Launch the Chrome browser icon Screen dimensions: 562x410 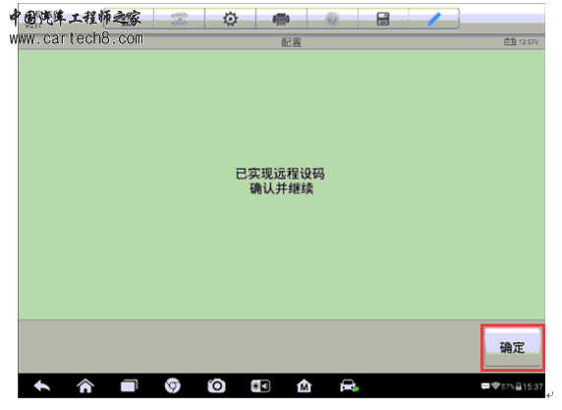click(173, 386)
